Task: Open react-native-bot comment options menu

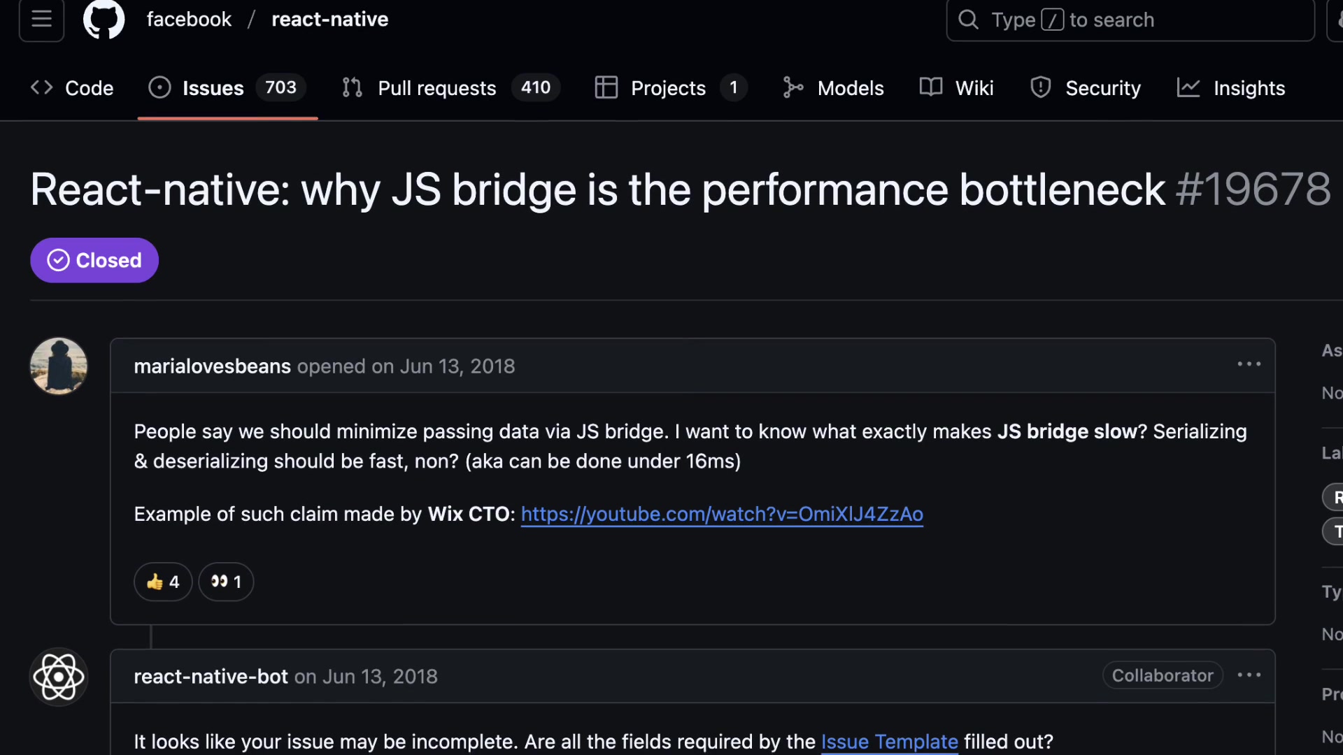Action: [1249, 675]
